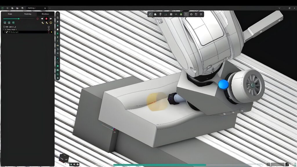Screen dimensions: 297x167
Task: Toggle the circle marker on Setup stage 1 row
Action: [x=49, y=30]
